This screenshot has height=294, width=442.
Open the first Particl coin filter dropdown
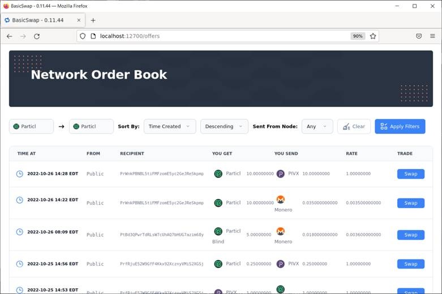coord(31,127)
